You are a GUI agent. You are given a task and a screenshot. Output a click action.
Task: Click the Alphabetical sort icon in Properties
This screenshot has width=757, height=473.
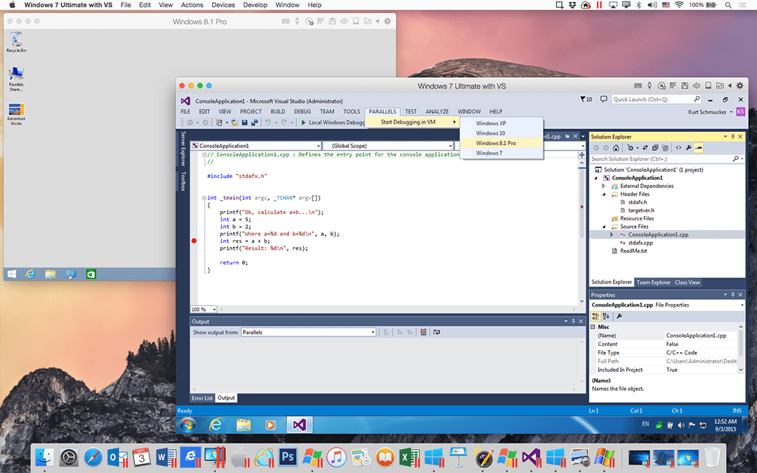606,316
